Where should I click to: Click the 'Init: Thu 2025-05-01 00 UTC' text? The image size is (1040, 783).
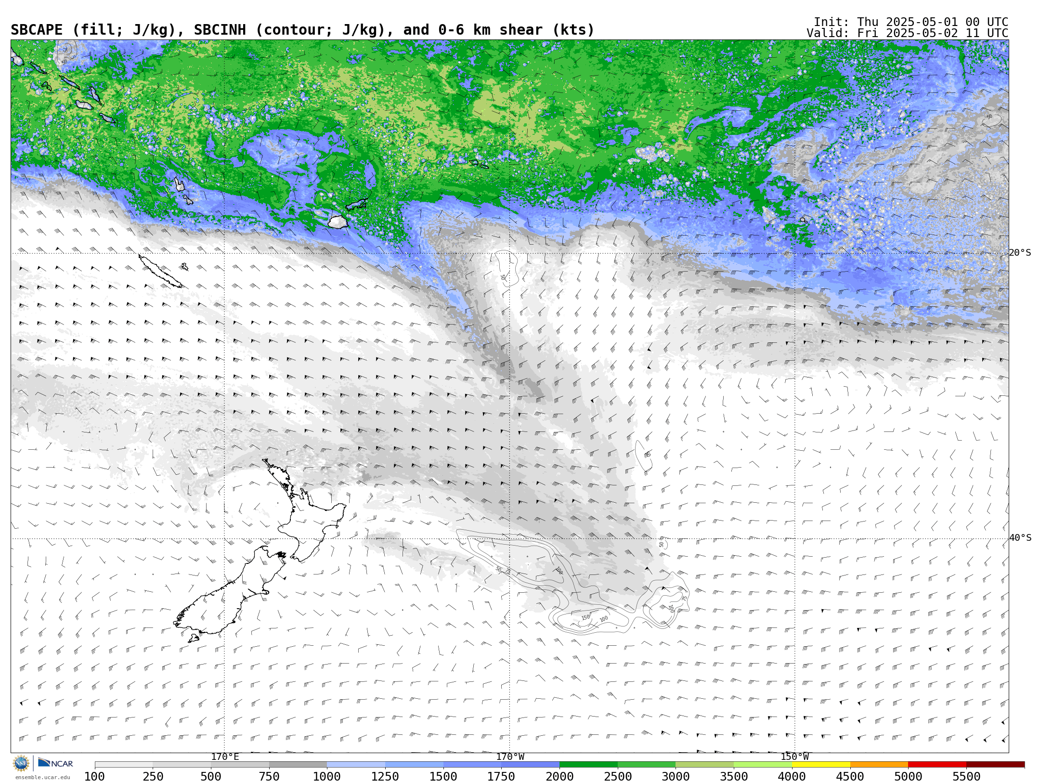click(x=911, y=22)
